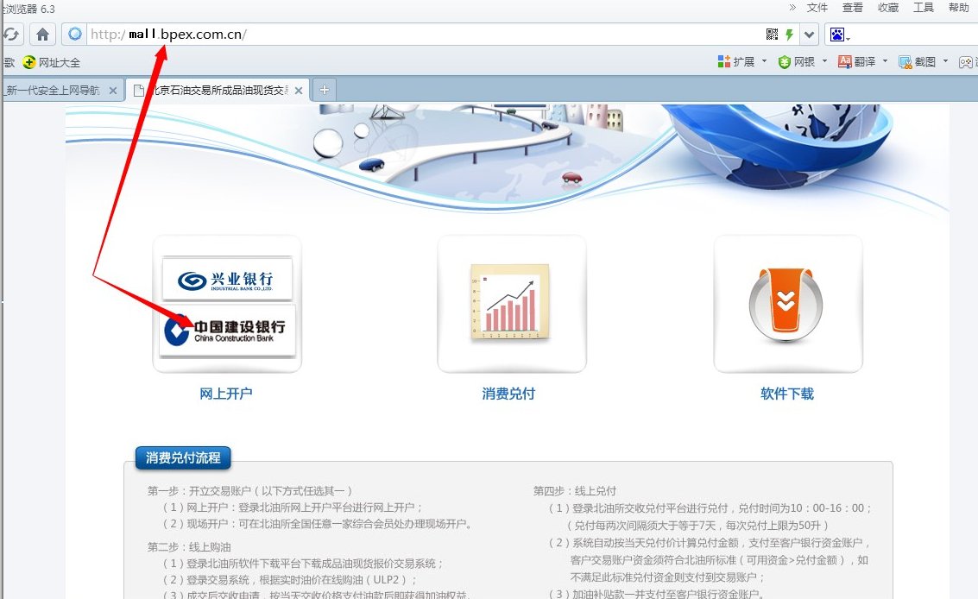Open the 消费兑付 chart icon
Image resolution: width=978 pixels, height=599 pixels.
pos(511,302)
